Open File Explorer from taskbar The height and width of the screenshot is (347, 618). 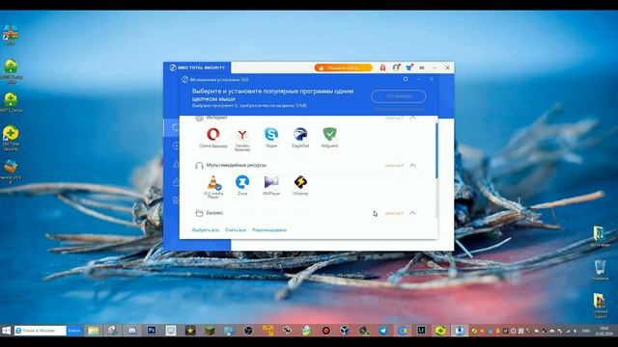pyautogui.click(x=93, y=331)
